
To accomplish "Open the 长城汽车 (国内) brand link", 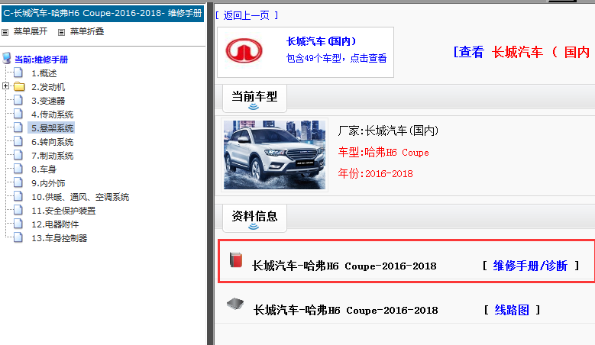I will [x=322, y=41].
